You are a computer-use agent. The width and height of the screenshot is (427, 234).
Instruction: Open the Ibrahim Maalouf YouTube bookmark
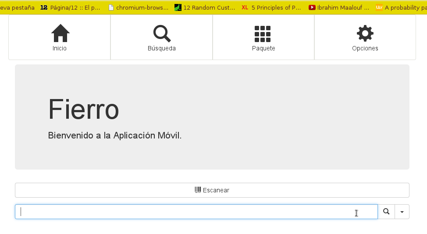(339, 7)
